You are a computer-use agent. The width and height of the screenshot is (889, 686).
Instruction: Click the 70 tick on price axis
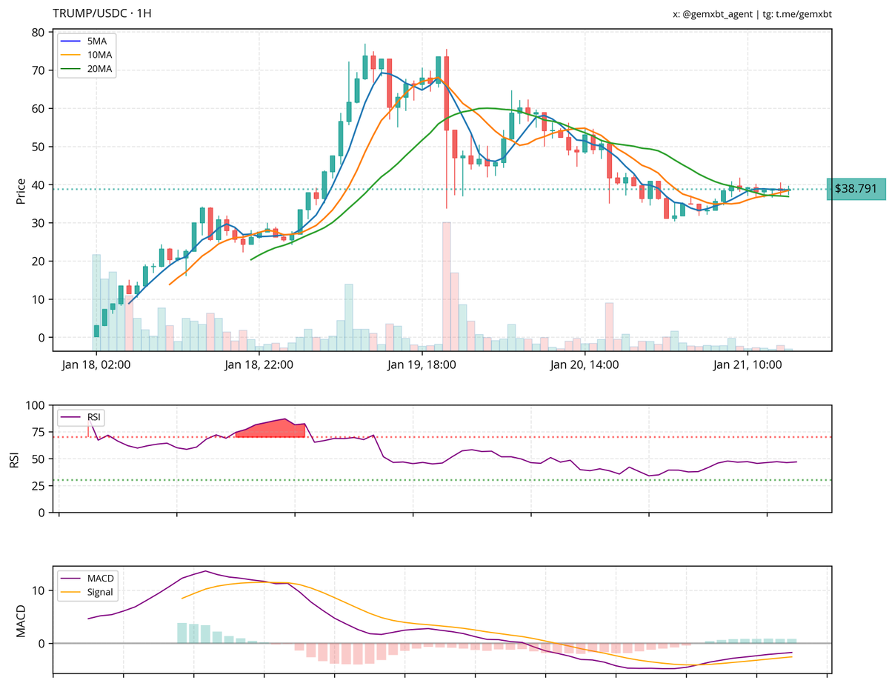pos(38,70)
